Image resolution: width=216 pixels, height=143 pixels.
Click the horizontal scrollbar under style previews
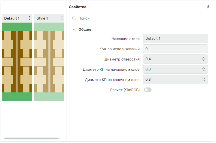click(x=31, y=138)
